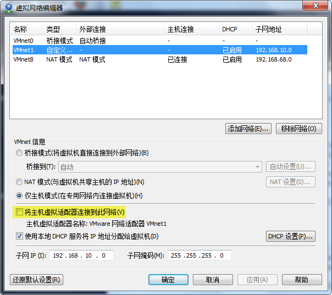Click the 添加网络(E)... button
332x295 pixels.
[x=248, y=129]
